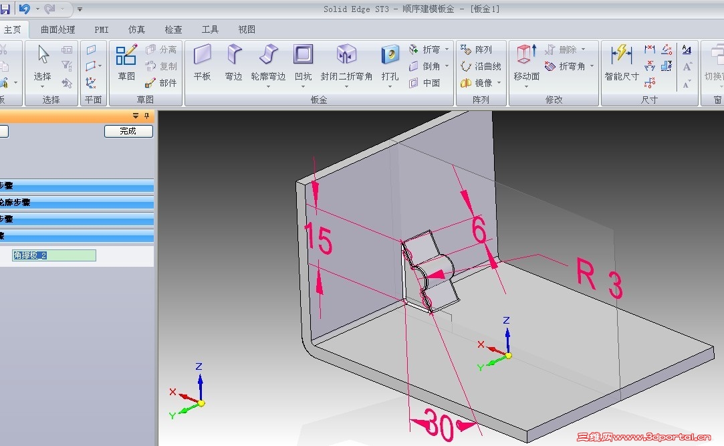Click the 完成 (Finish) button
This screenshot has width=724, height=446.
click(128, 131)
